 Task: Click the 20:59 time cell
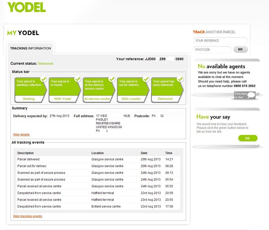tap(169, 193)
